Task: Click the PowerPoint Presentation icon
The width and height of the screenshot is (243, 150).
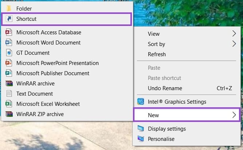Action: (x=9, y=63)
